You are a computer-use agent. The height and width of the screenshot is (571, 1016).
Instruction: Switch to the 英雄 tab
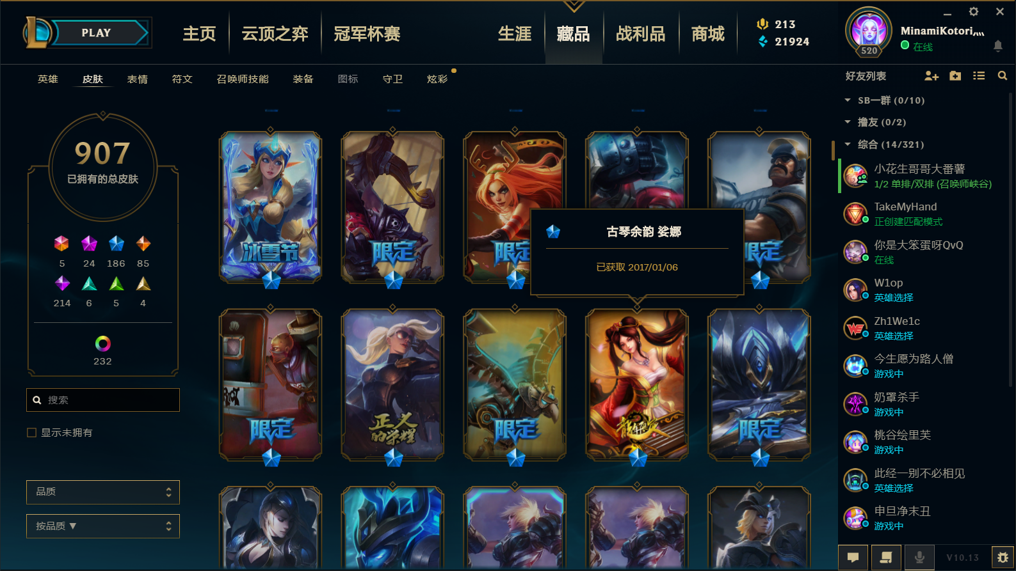[x=48, y=79]
